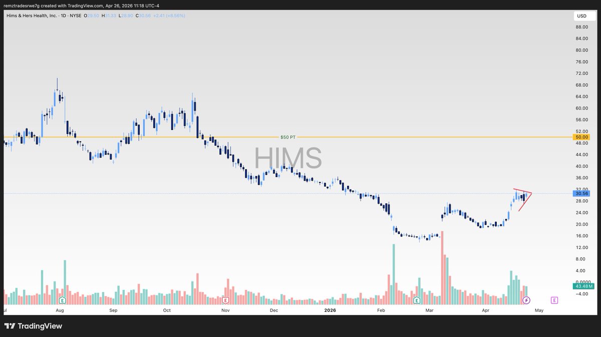This screenshot has width=601, height=337.
Task: Click the 16.00 price axis label
Action: pos(581,235)
